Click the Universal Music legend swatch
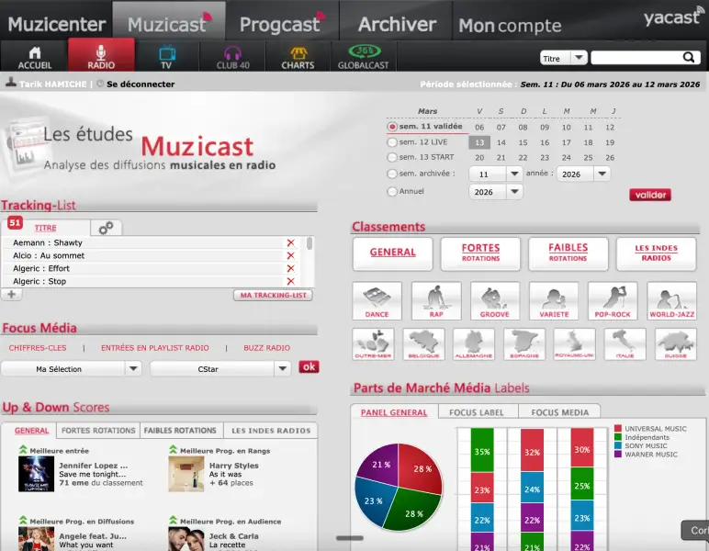709x551 pixels. pos(618,429)
